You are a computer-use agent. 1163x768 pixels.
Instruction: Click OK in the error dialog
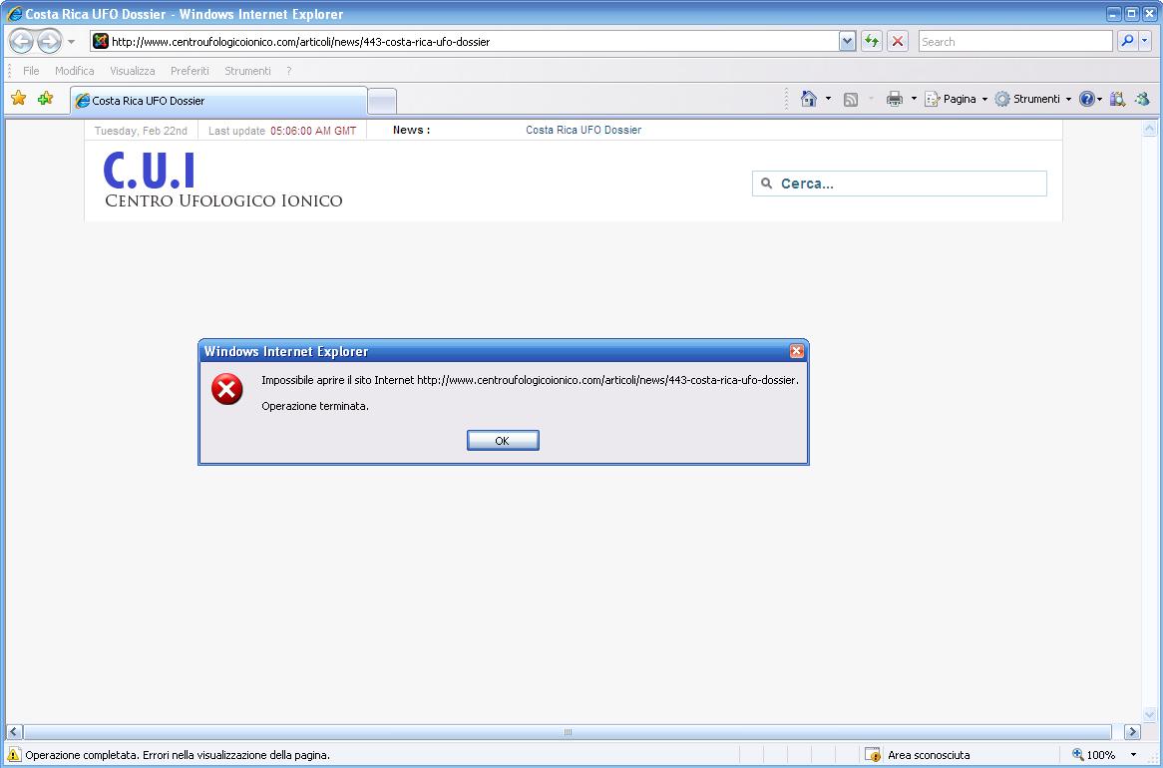point(503,441)
